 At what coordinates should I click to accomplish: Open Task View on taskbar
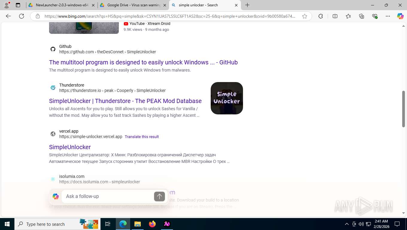tap(108, 224)
